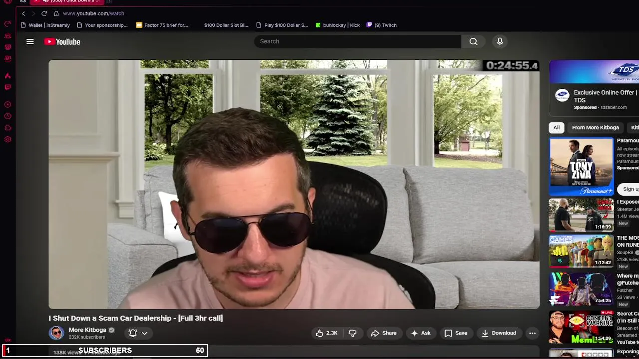Download the video
Screen dimensions: 639x359
coord(499,333)
